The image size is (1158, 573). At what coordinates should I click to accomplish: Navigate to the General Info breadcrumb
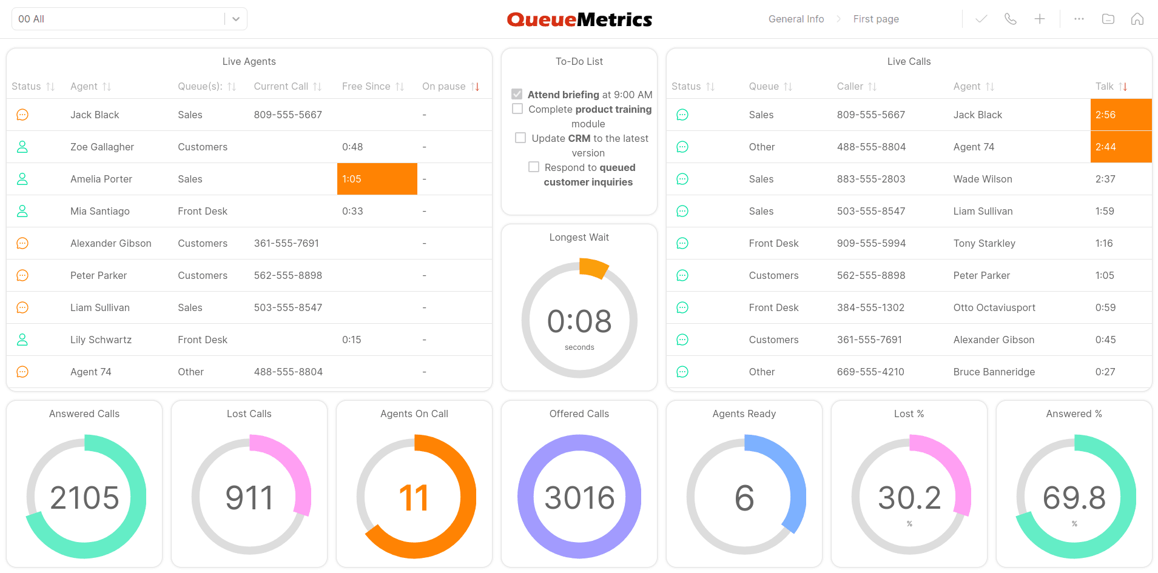click(x=796, y=19)
